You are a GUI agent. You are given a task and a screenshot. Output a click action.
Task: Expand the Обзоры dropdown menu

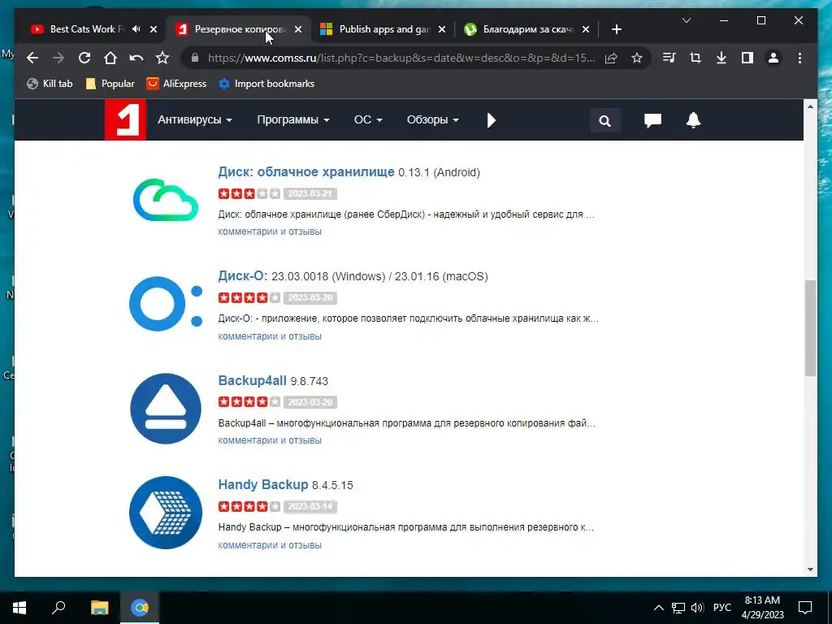[x=432, y=120]
